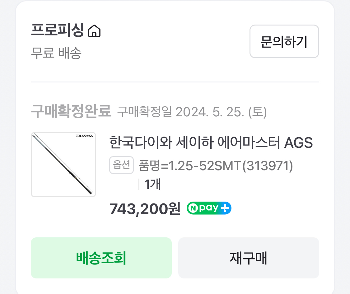This screenshot has height=294, width=350.
Task: Open the 프로피싱 store home icon
Action: click(94, 31)
